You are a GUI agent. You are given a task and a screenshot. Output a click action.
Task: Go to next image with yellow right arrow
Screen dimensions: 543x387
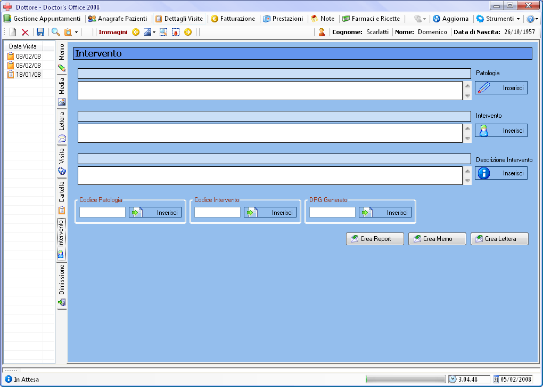click(188, 32)
